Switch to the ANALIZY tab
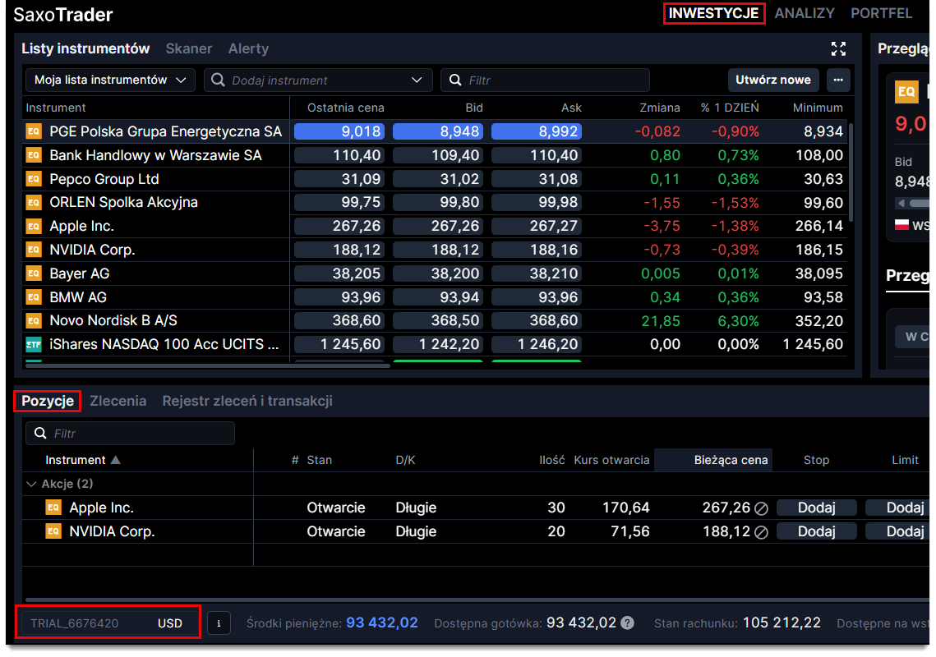Image resolution: width=936 pixels, height=657 pixels. click(x=804, y=13)
